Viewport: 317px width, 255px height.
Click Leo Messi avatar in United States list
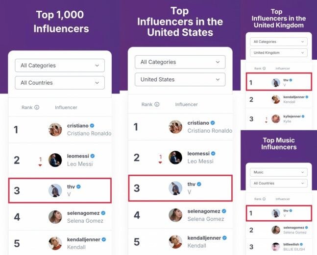[175, 158]
